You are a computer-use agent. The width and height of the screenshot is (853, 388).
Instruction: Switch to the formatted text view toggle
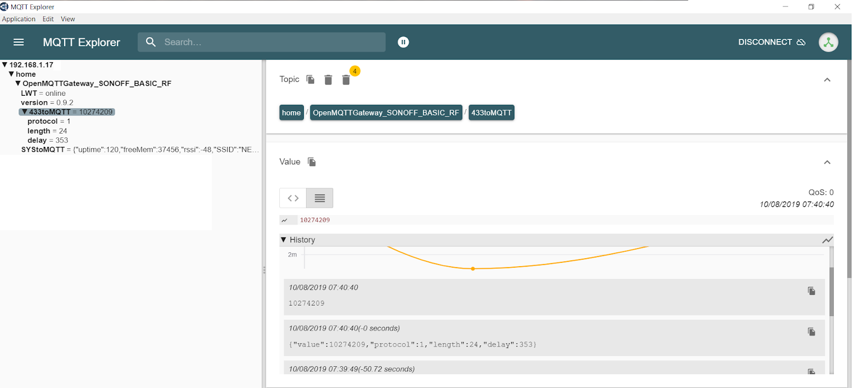click(320, 198)
